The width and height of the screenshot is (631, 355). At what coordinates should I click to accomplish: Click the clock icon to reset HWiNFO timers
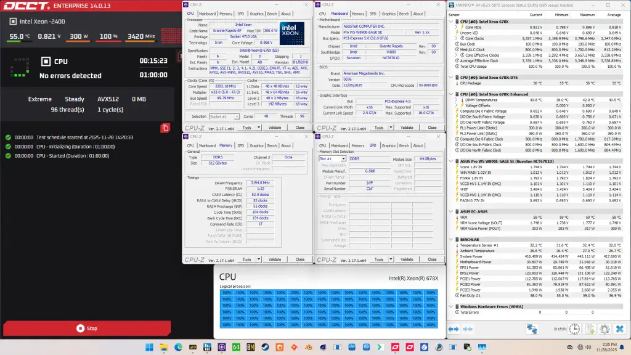(574, 328)
